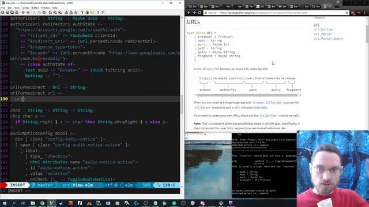The height and width of the screenshot is (207, 369).
Task: Open the Url.Parser.Query link in sidebar
Action: (328, 39)
